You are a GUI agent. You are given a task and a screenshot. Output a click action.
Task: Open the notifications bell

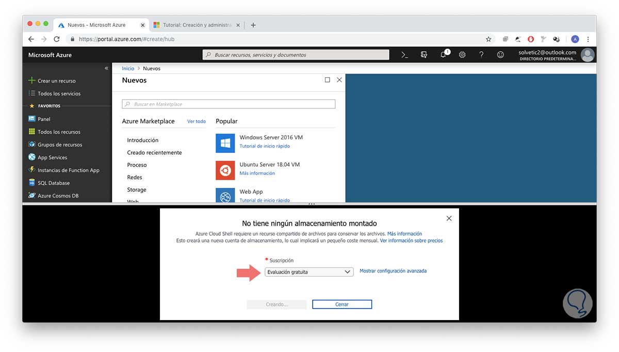(444, 54)
